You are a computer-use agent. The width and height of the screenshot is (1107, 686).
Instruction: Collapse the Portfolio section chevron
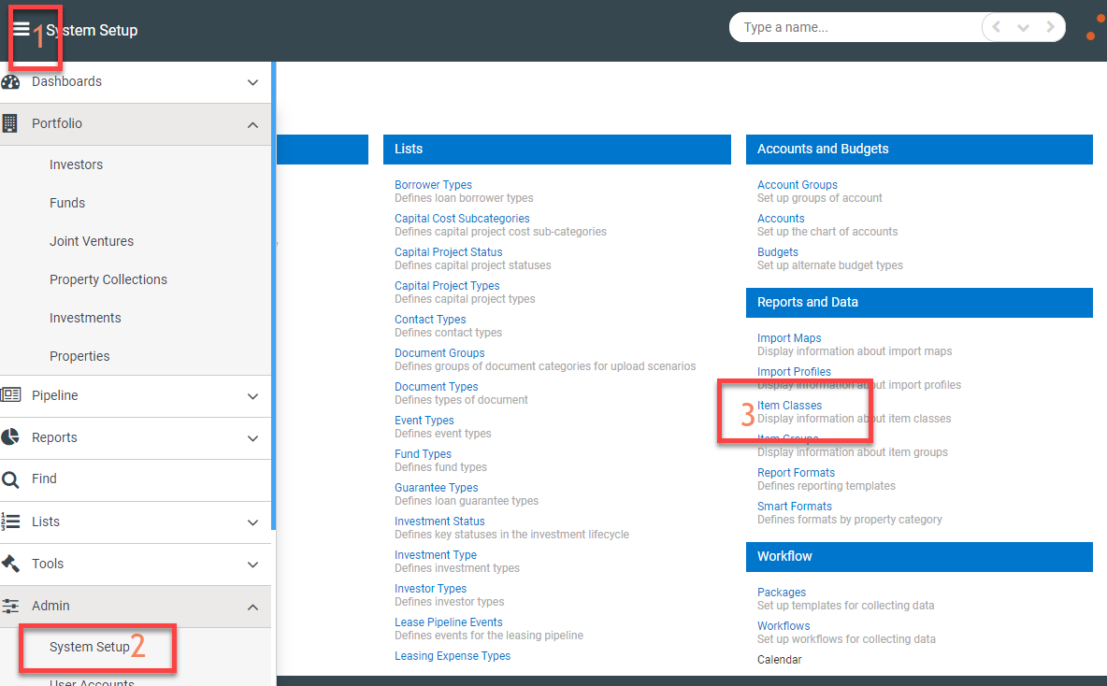[x=252, y=125]
